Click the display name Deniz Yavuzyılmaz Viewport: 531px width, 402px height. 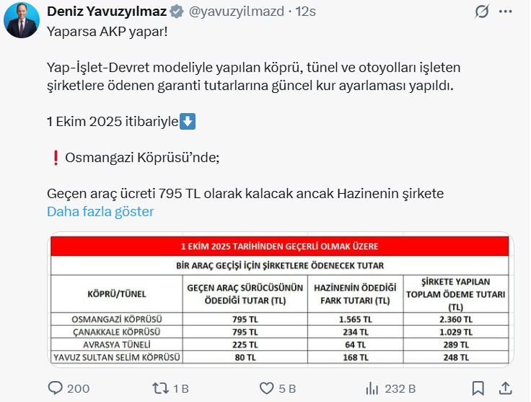pos(107,12)
